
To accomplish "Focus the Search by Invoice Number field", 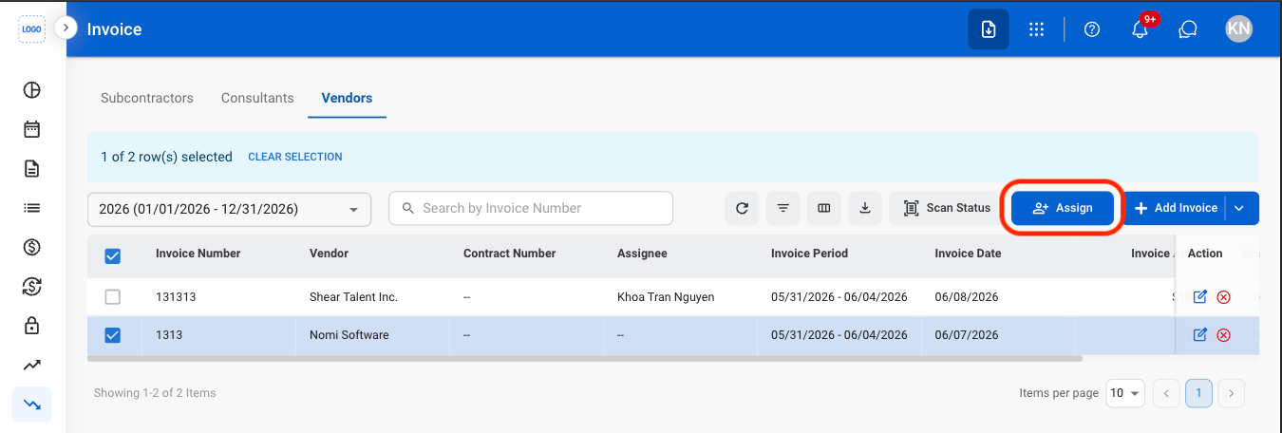I will [x=531, y=208].
